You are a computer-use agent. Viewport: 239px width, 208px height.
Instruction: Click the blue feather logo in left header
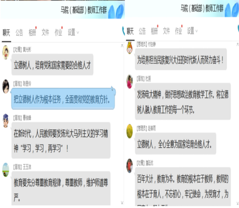coord(116,12)
